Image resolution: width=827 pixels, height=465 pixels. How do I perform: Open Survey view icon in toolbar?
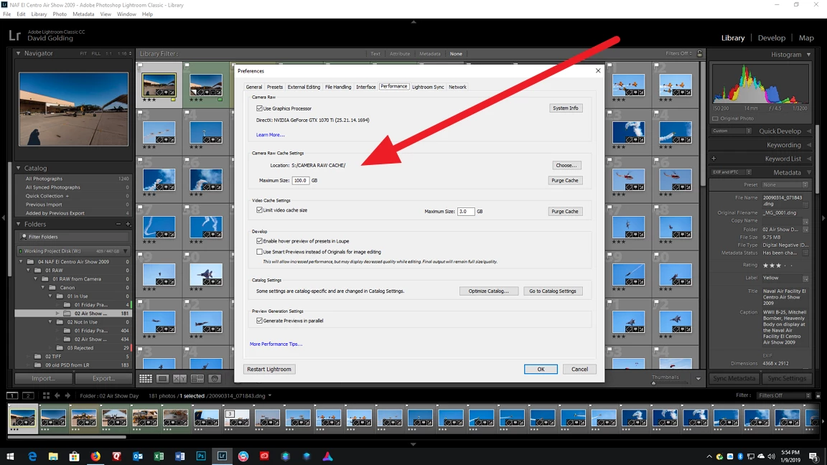197,379
